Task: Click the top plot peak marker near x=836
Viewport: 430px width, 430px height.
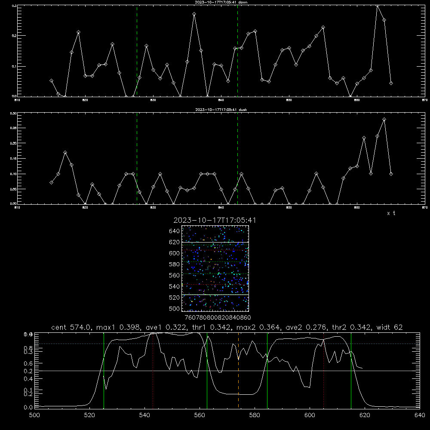Action: tap(194, 14)
